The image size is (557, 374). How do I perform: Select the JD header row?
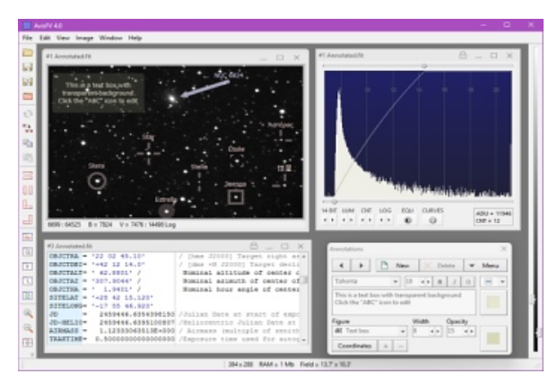tap(175, 314)
